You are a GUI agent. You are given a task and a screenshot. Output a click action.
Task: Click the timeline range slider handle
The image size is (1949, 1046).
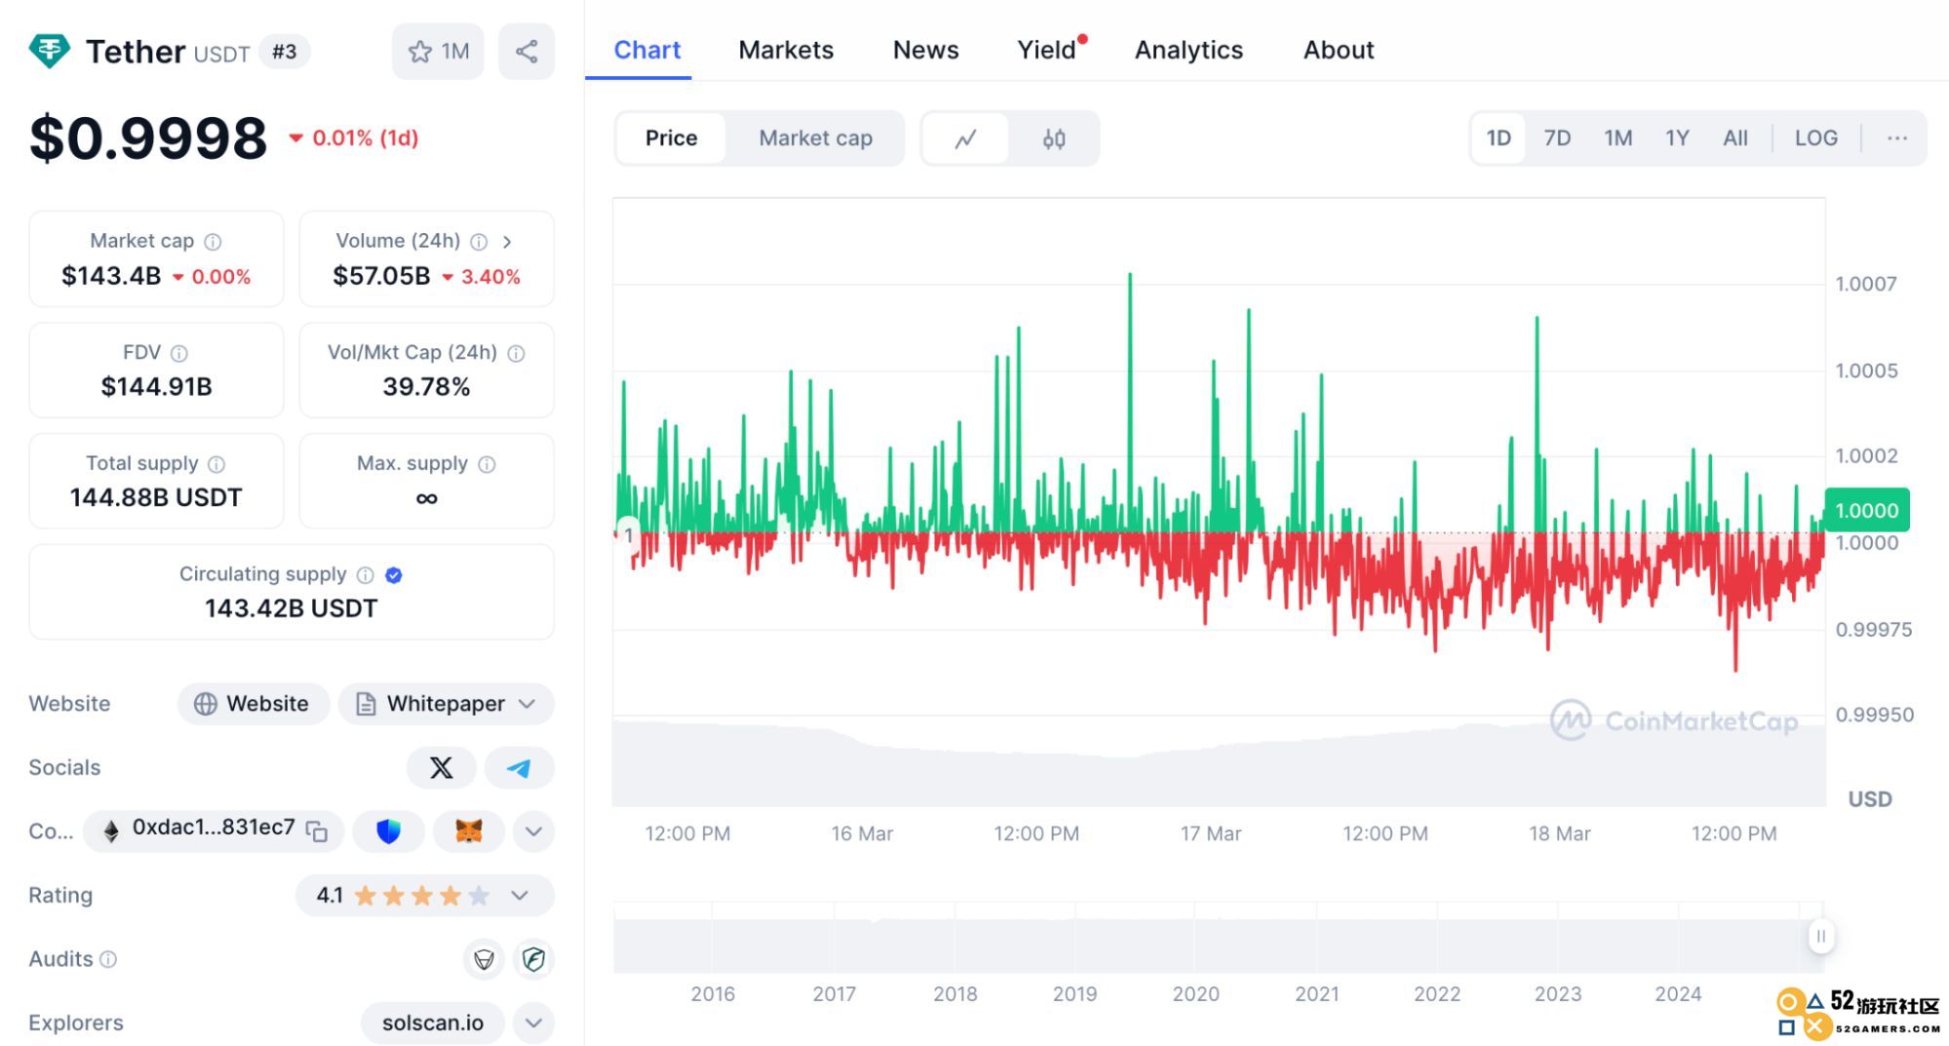(x=1819, y=936)
